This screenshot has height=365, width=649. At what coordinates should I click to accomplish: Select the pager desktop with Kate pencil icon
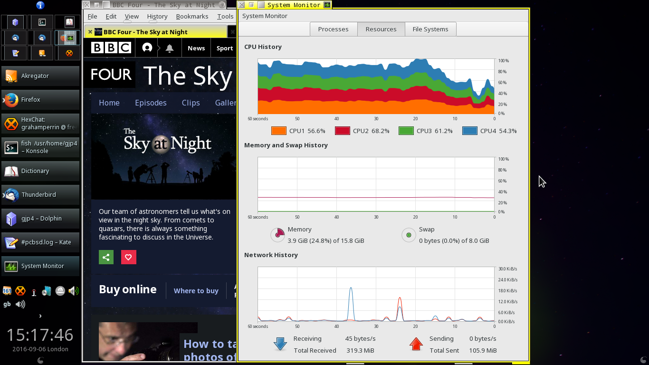pyautogui.click(x=14, y=53)
